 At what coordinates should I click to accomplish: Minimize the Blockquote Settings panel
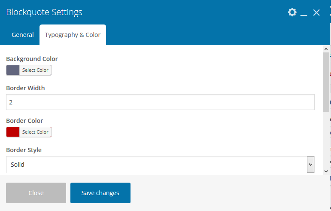(304, 13)
